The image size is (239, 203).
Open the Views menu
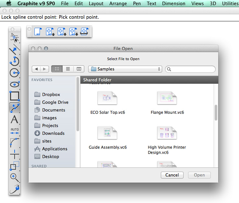point(197,3)
